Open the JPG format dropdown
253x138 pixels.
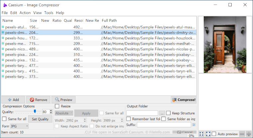19,126
